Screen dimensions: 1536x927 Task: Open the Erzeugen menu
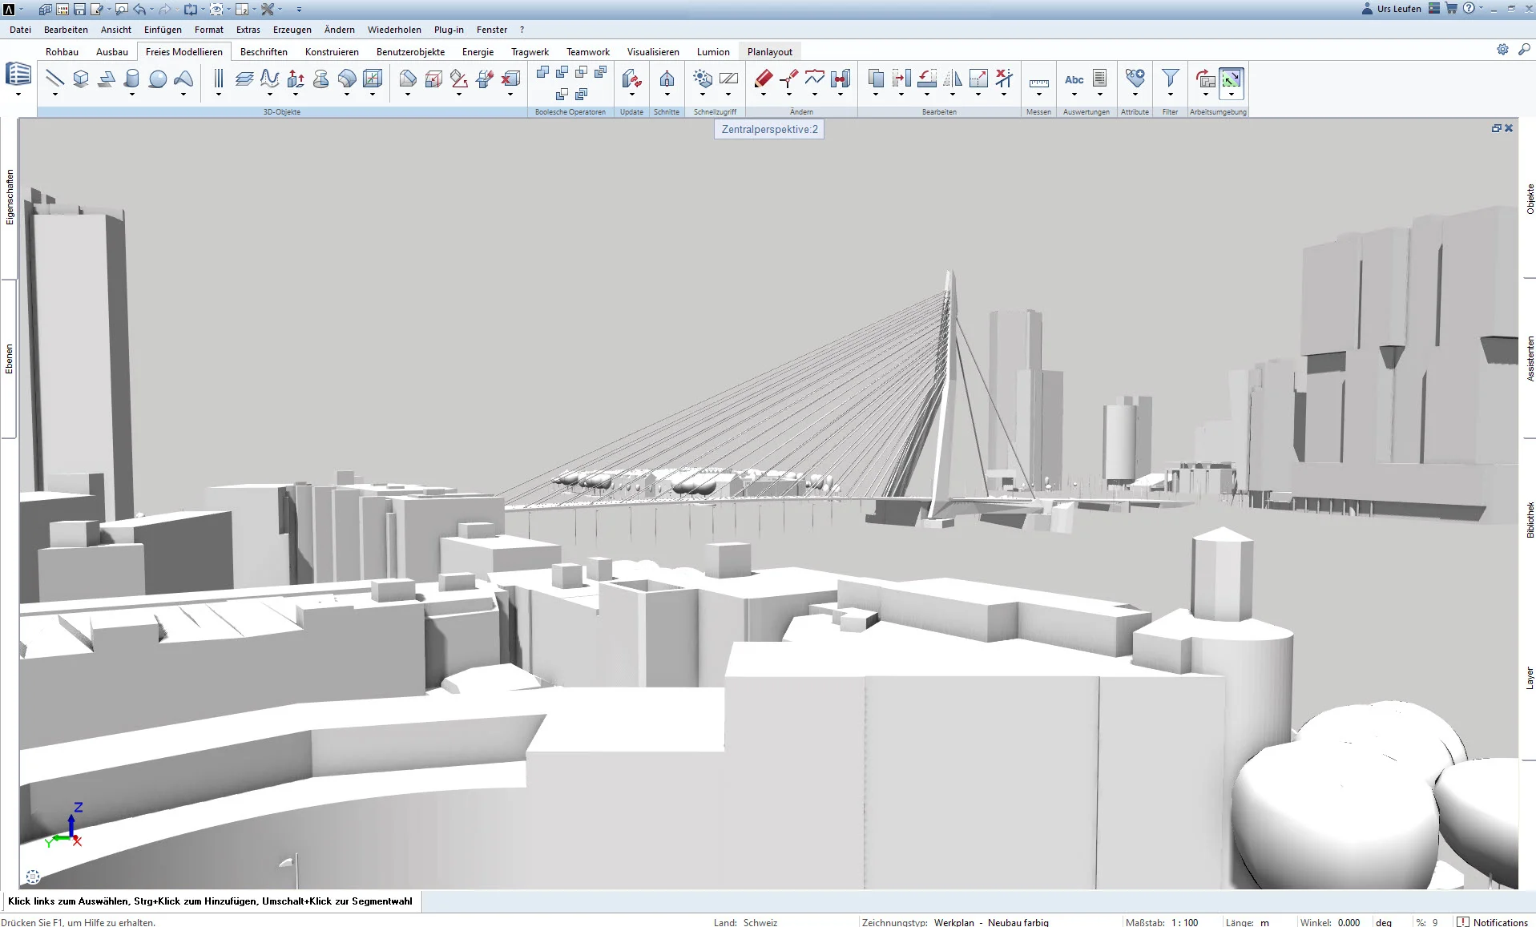[x=292, y=30]
